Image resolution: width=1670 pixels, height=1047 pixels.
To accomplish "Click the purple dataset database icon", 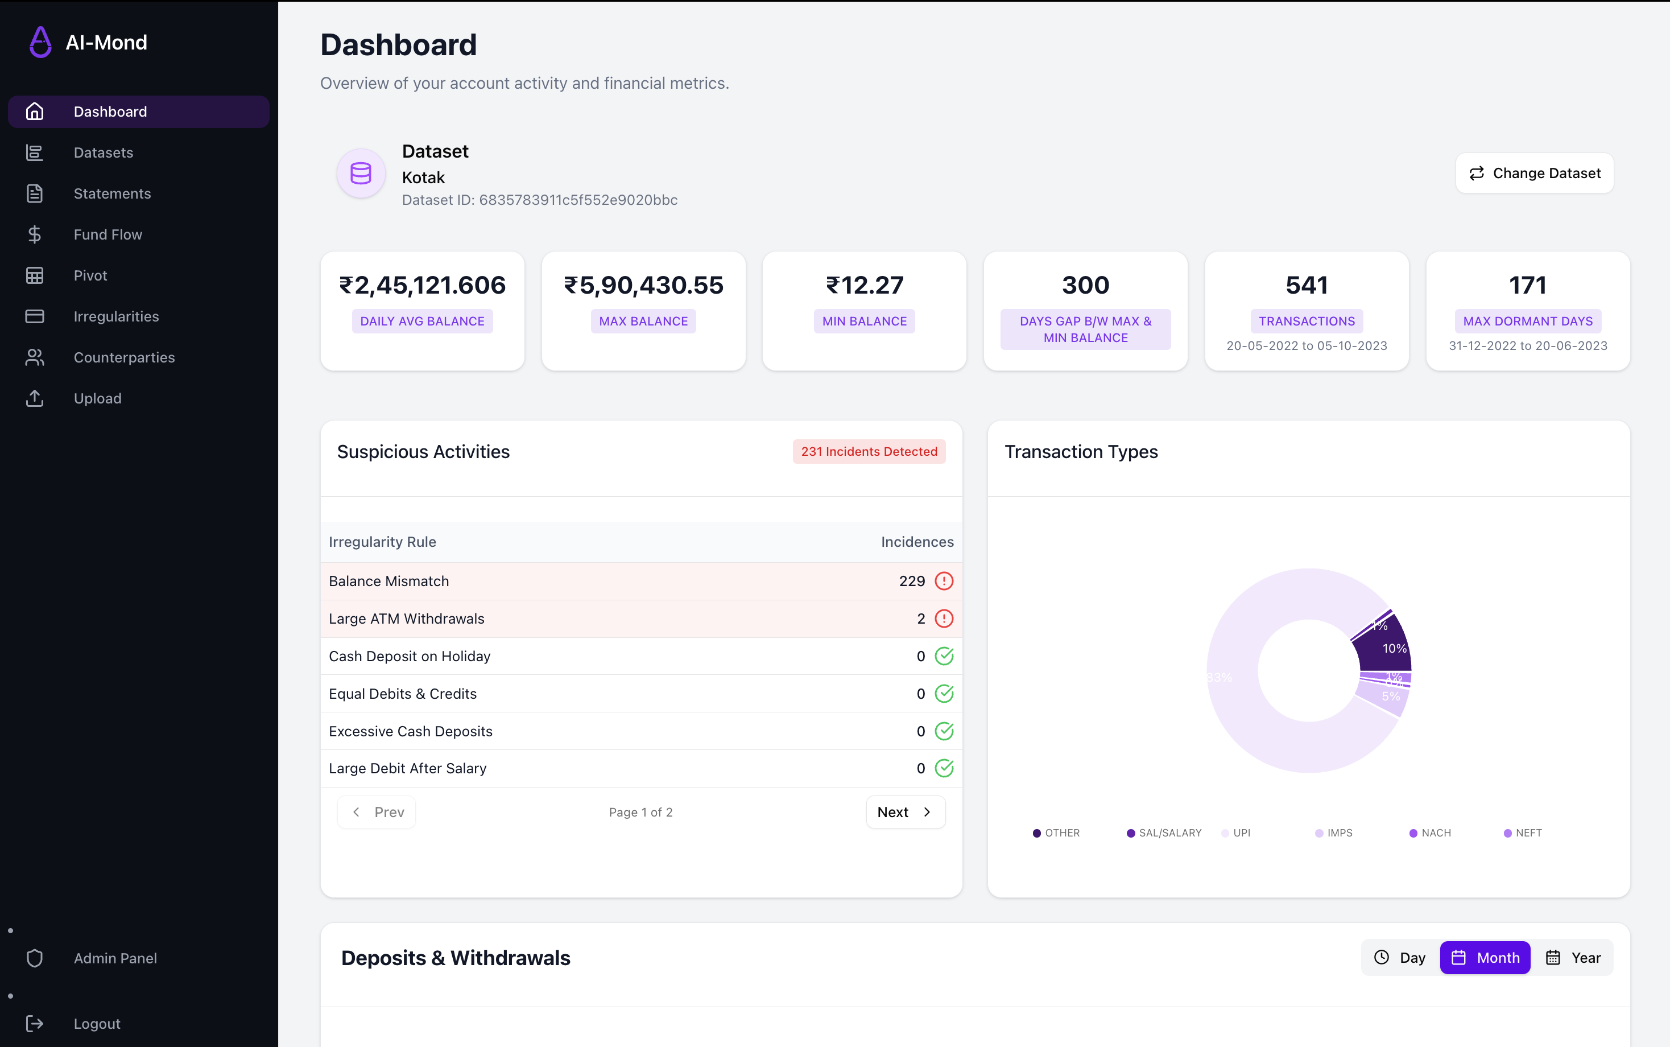I will 361,173.
